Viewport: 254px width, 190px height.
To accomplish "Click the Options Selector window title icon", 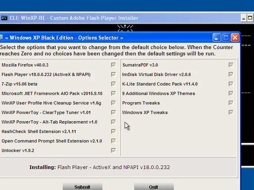I will pyautogui.click(x=2, y=38).
